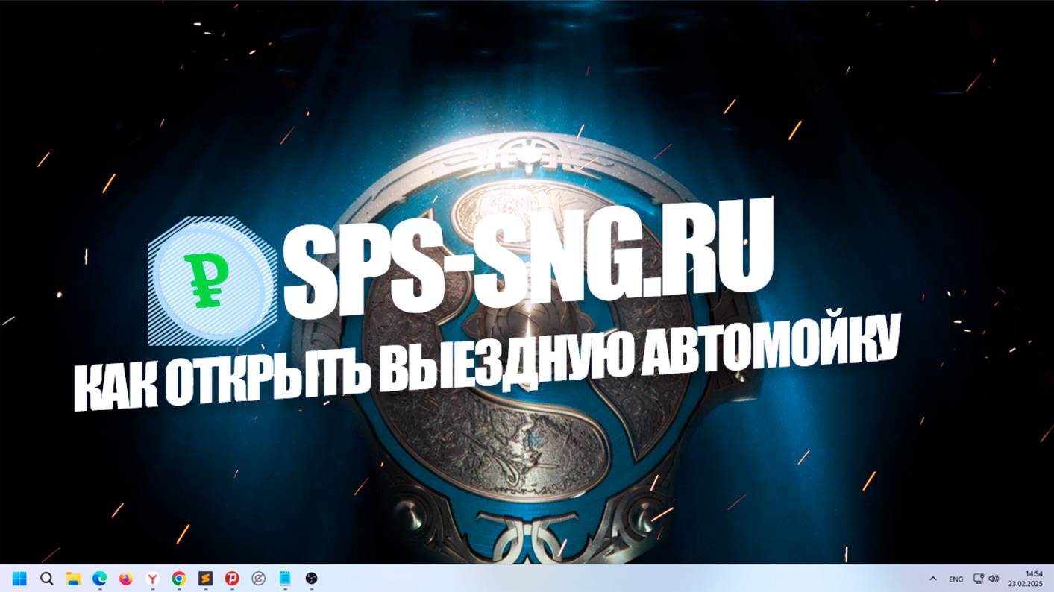Open Sublime Text from taskbar
Viewport: 1054px width, 592px height.
click(205, 579)
